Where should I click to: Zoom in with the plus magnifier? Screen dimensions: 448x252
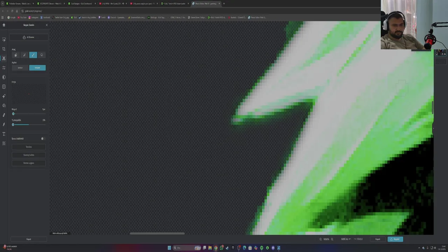[x=332, y=239]
